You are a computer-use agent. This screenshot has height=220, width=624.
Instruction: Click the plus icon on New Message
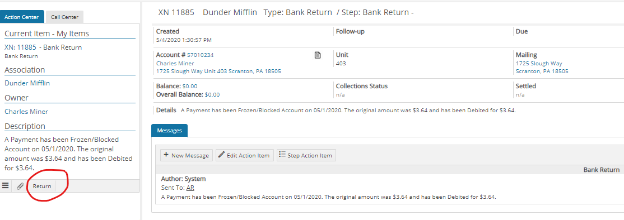[x=166, y=155]
